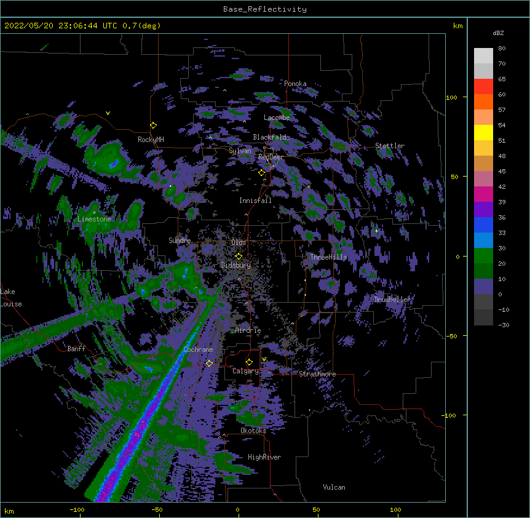Image resolution: width=530 pixels, height=518 pixels.
Task: Click the orange 60 dBZ legend swatch
Action: (483, 102)
